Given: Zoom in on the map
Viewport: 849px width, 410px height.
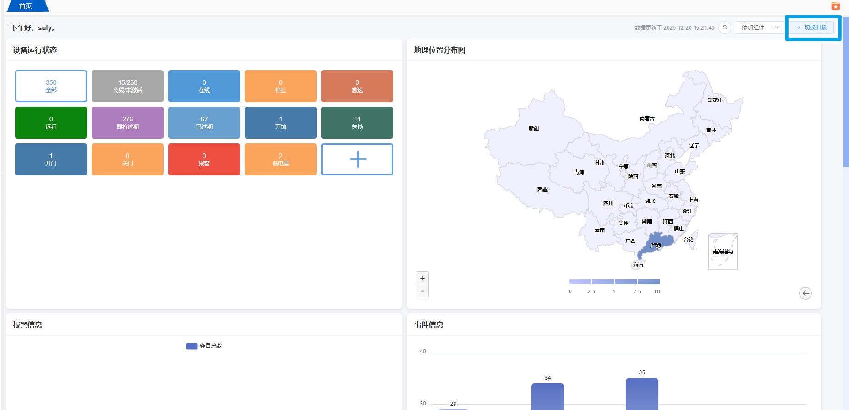Looking at the screenshot, I should click(x=422, y=278).
